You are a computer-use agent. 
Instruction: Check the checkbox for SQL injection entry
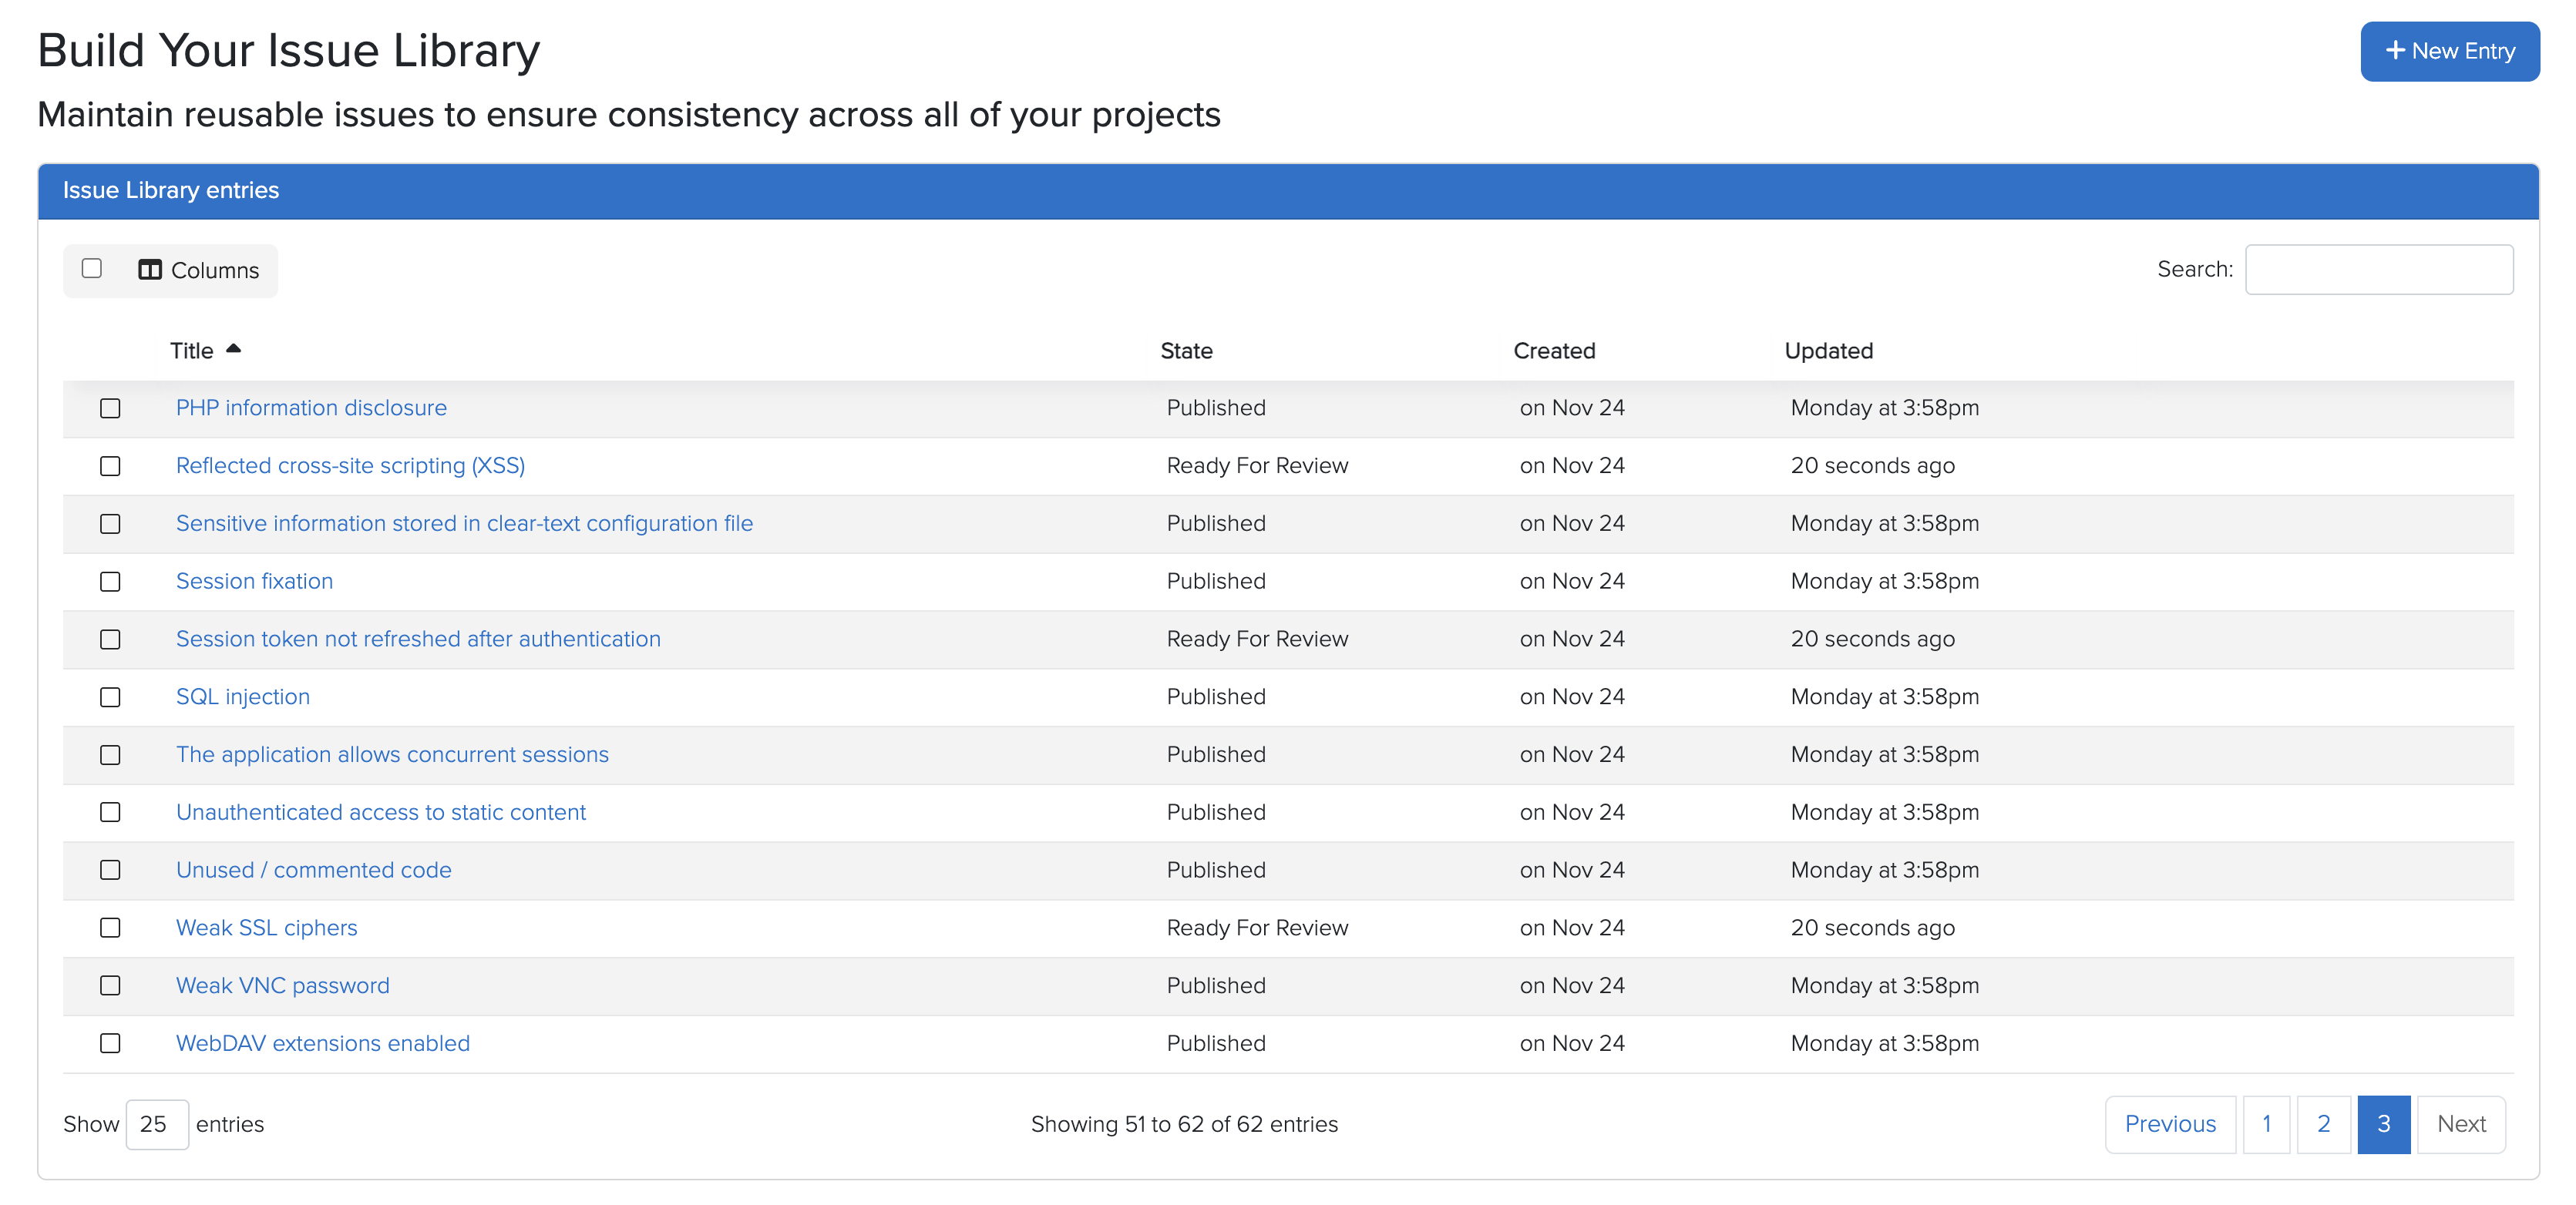click(110, 697)
